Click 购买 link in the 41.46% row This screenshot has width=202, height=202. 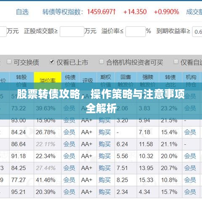point(105,180)
